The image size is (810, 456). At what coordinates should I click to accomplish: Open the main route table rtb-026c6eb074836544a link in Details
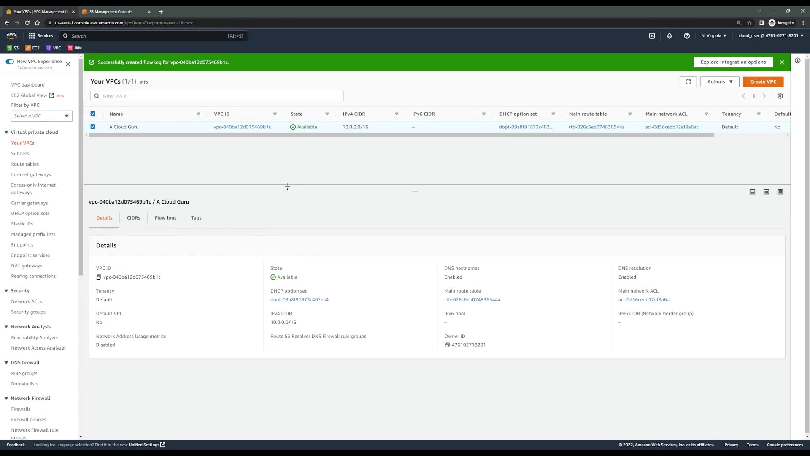472,300
